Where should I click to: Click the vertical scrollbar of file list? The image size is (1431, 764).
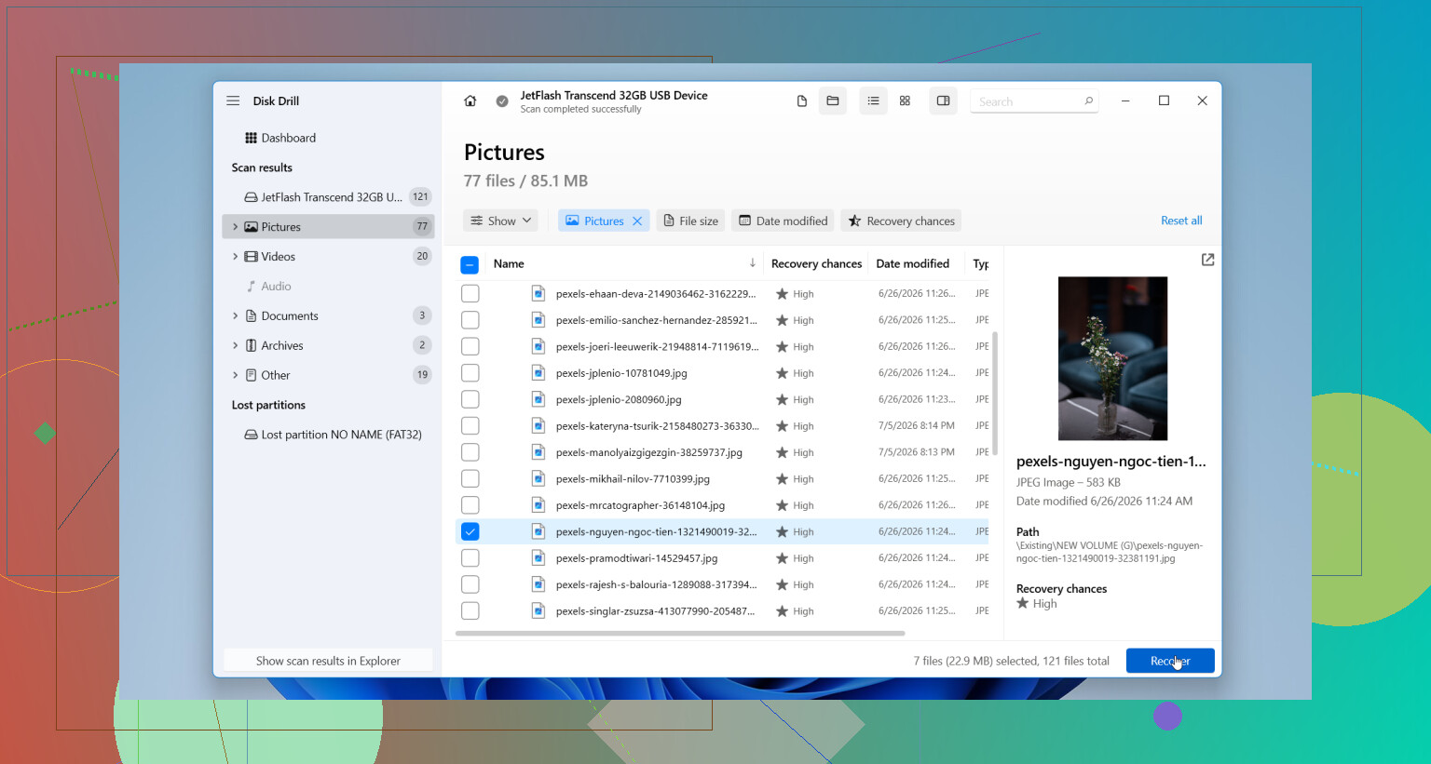(x=995, y=393)
